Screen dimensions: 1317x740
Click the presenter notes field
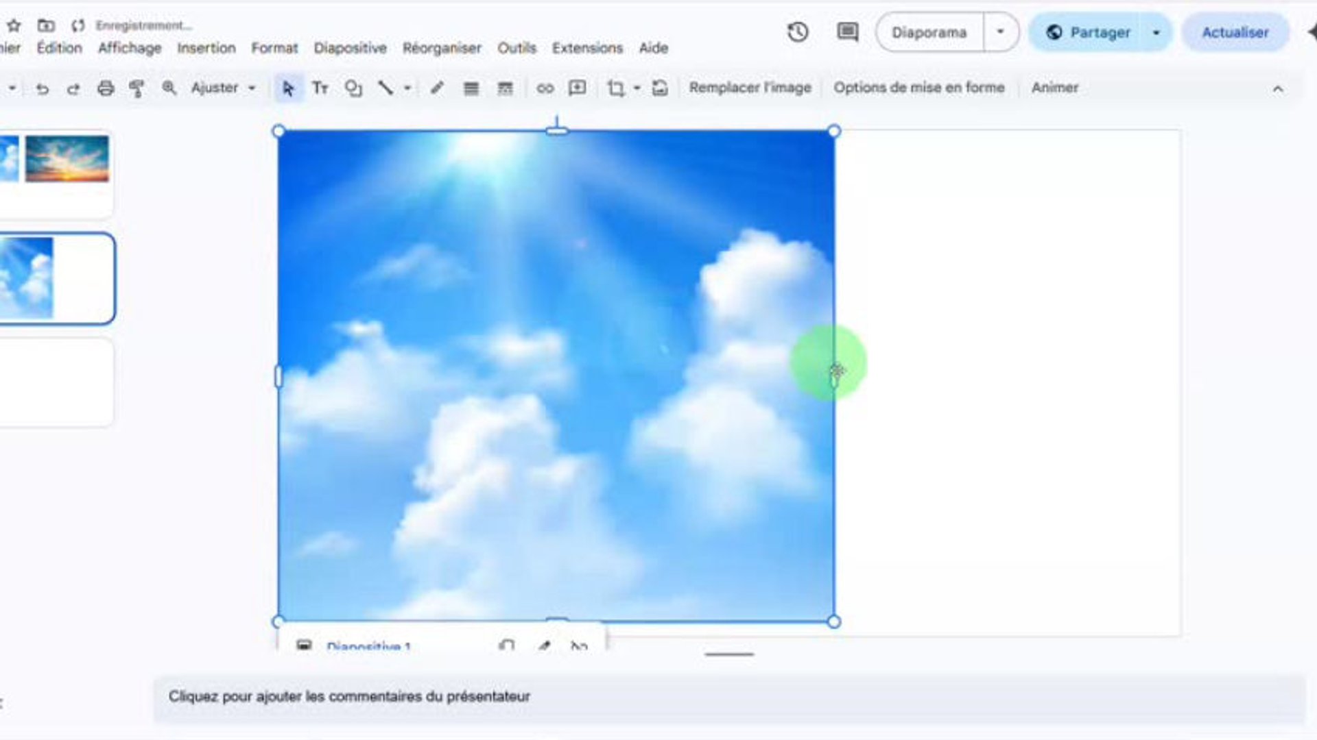point(729,697)
